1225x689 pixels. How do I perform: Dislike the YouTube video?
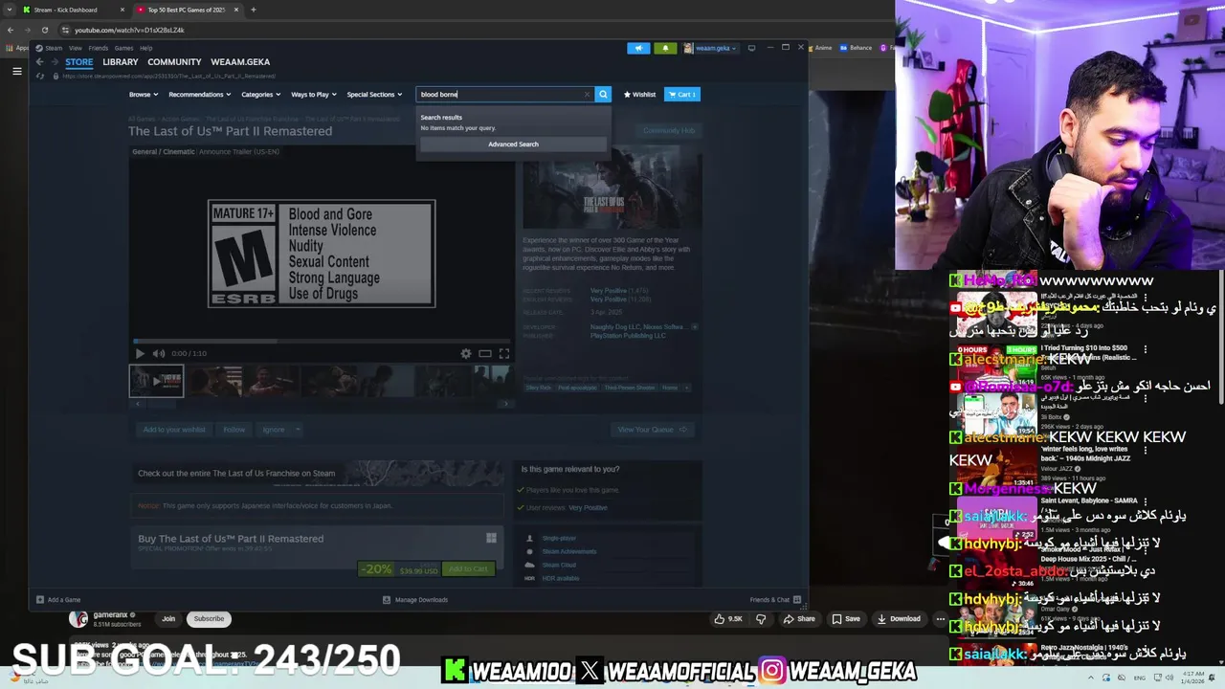point(761,619)
